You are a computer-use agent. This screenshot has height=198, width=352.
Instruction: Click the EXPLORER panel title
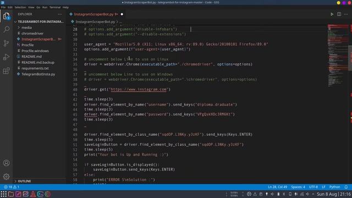tap(25, 14)
